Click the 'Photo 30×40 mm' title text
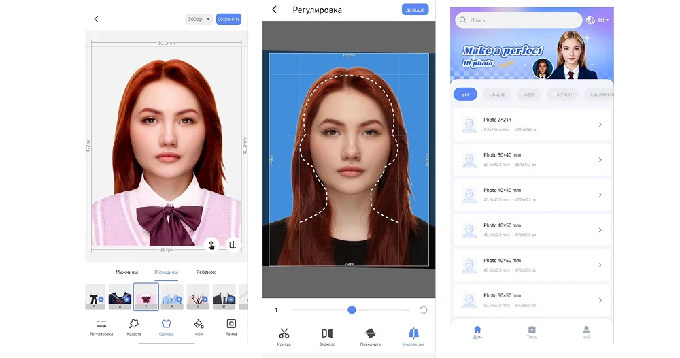This screenshot has width=680, height=358. pos(503,155)
